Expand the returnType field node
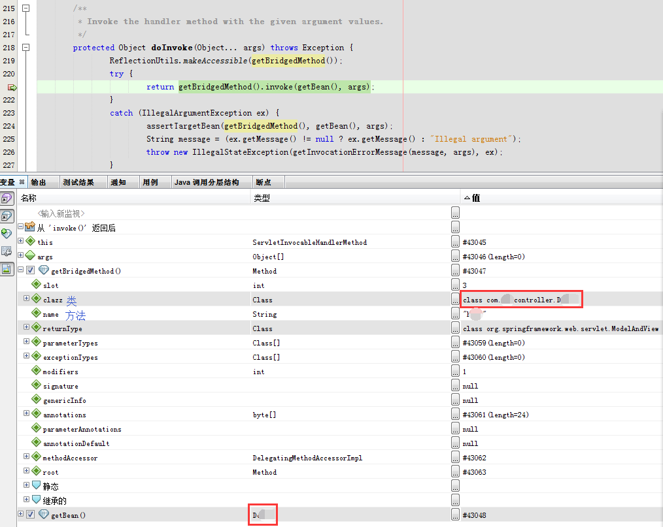Viewport: 663px width, 527px height. point(26,327)
